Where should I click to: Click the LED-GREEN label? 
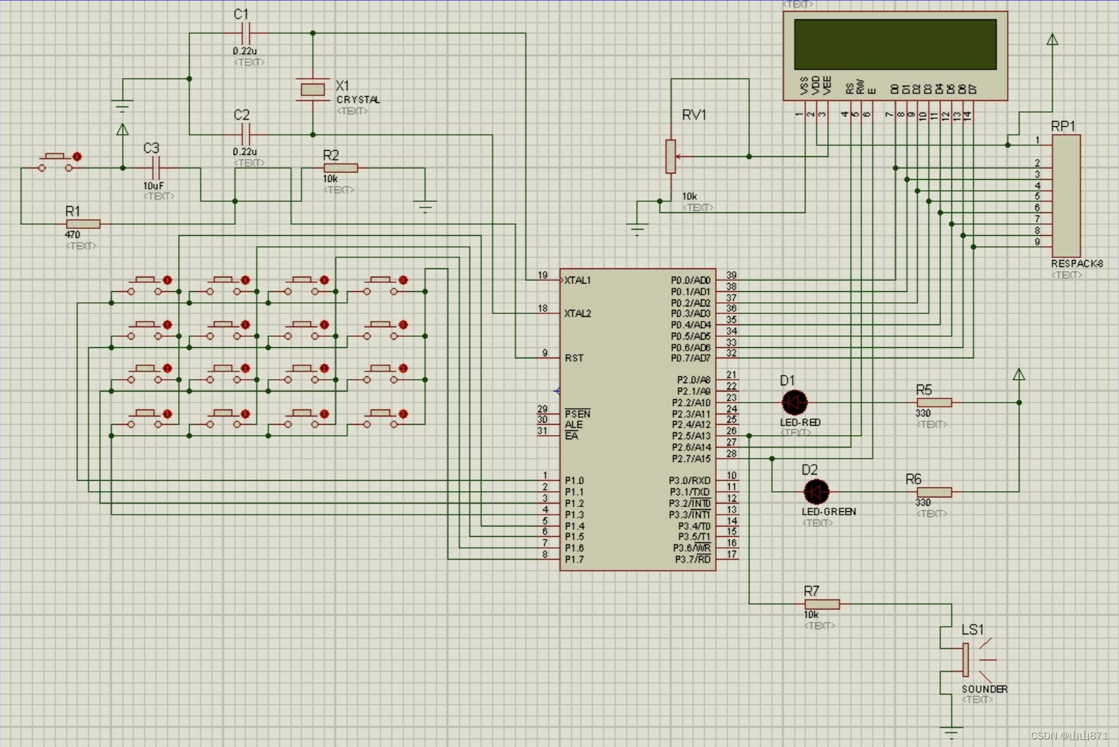pos(829,512)
